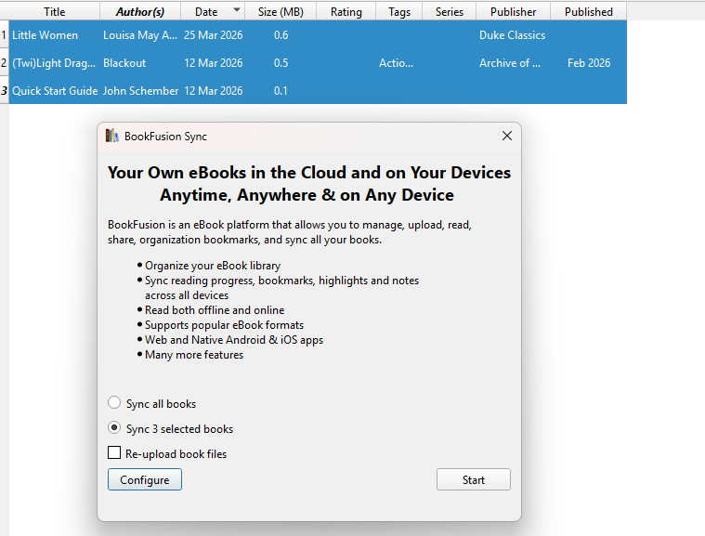Click the 0.6 size cell
The height and width of the screenshot is (536, 705).
281,35
